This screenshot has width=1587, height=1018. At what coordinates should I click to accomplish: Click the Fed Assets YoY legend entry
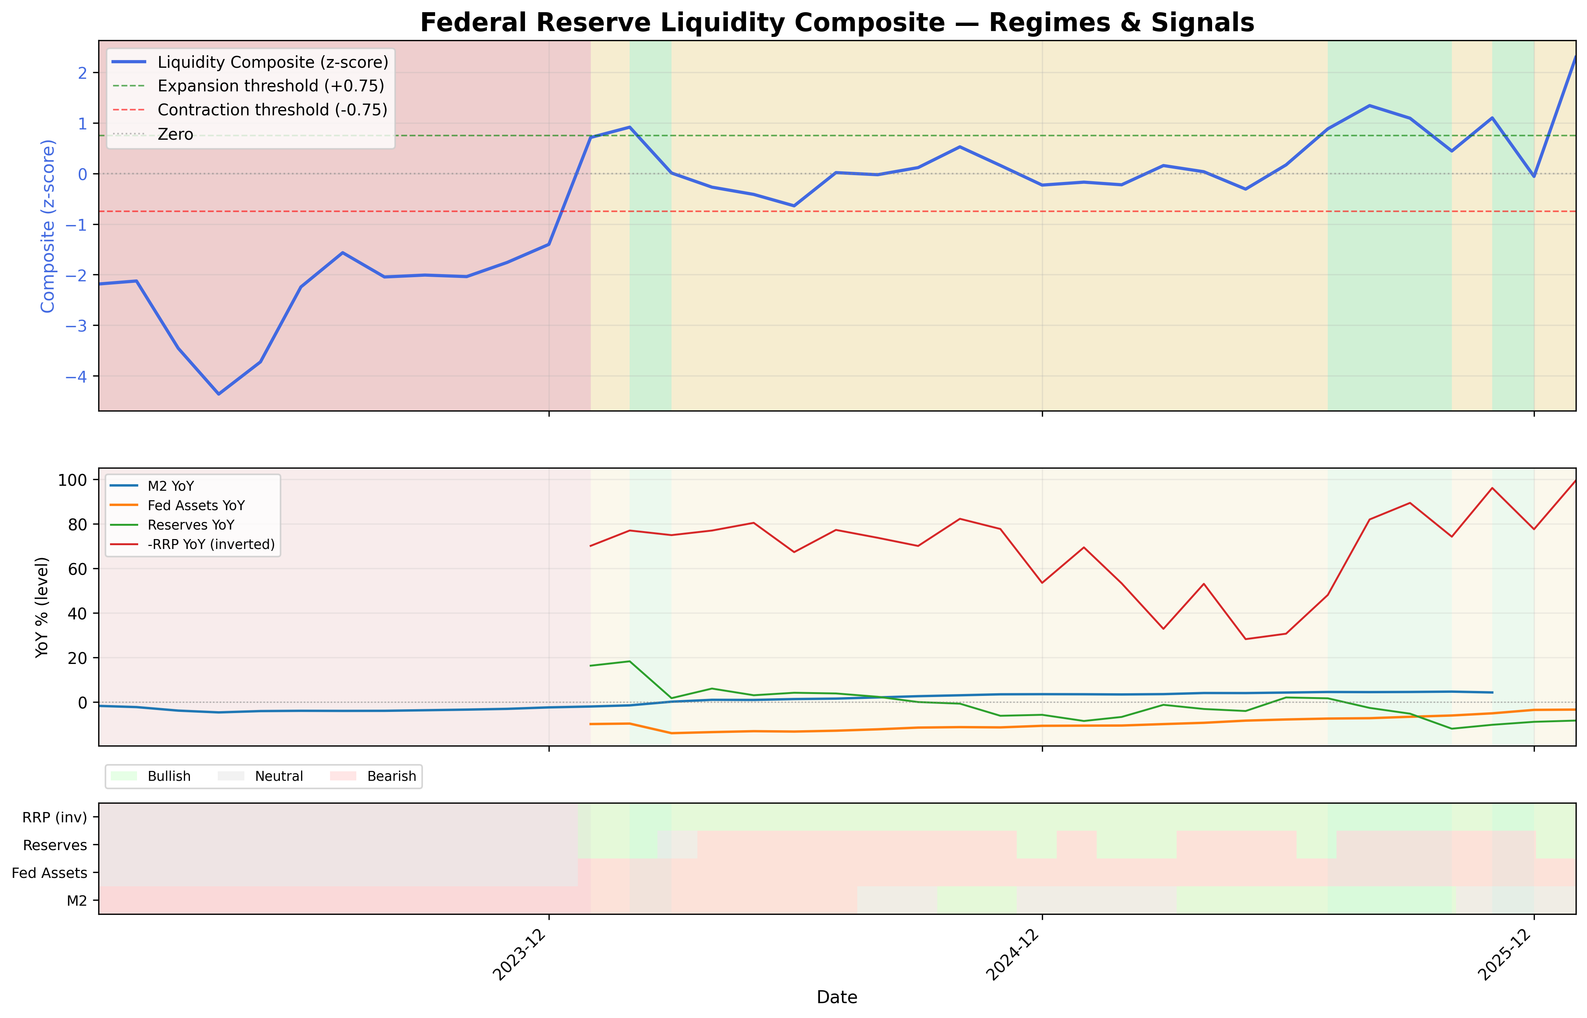click(x=196, y=506)
